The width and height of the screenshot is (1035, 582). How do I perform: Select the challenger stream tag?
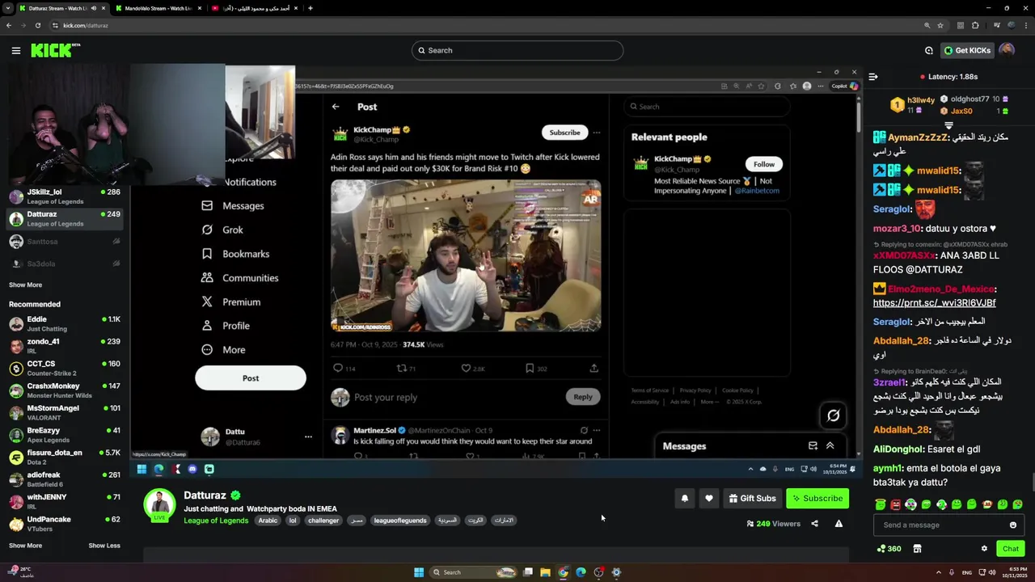click(323, 521)
